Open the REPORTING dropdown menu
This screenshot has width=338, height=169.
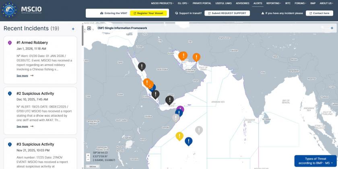[274, 3]
